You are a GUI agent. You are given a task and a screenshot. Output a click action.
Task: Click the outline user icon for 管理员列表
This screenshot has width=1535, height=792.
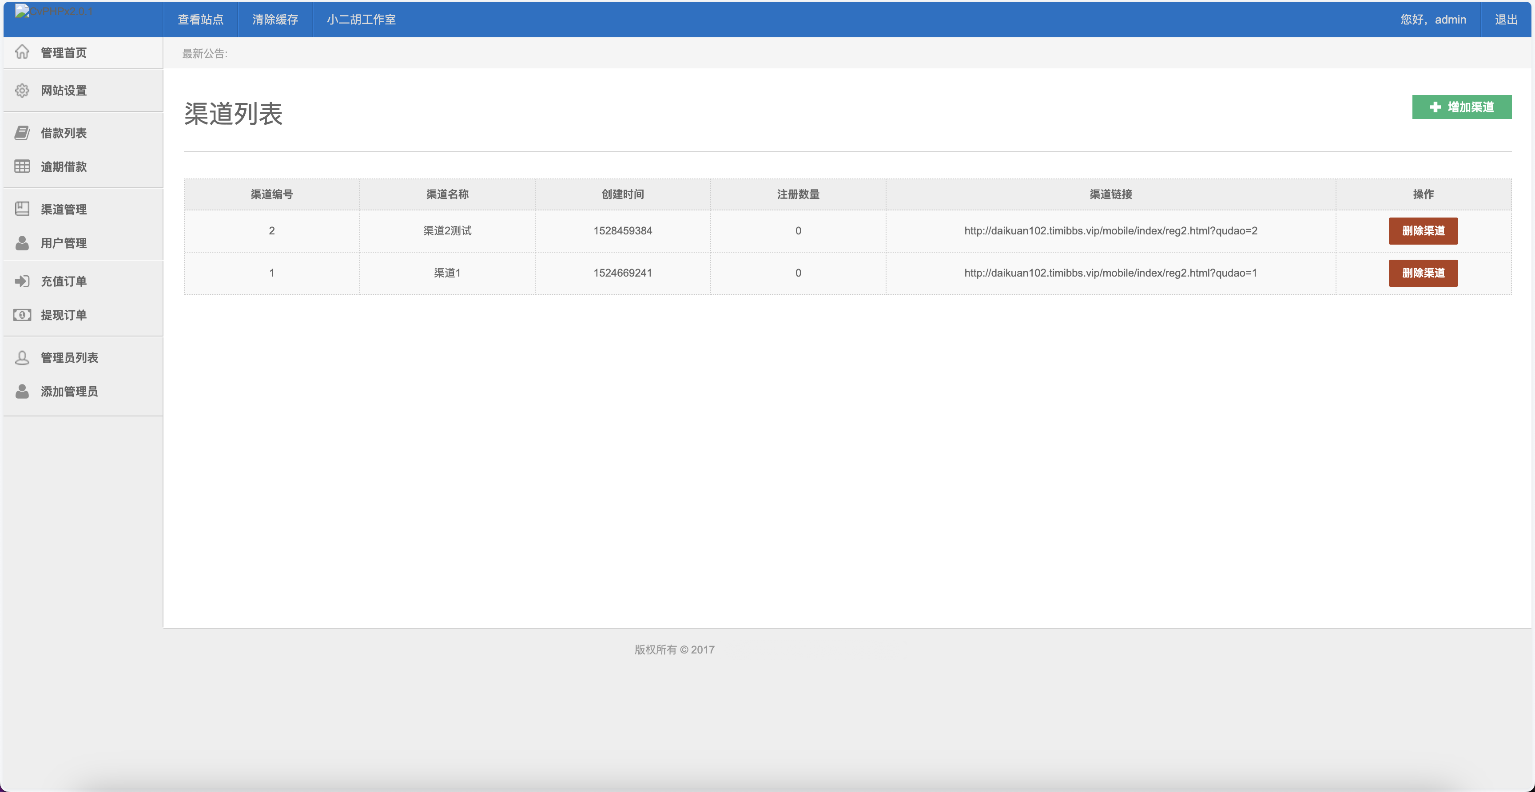(x=22, y=357)
